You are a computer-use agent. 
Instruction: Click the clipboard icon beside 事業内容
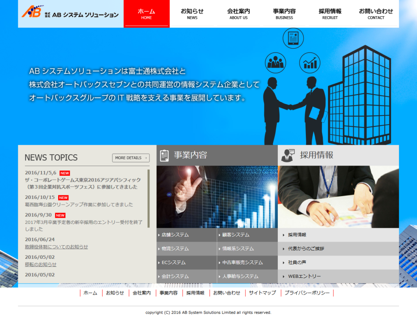[x=165, y=155]
